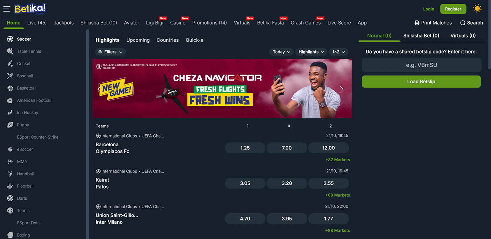Switch to the Upcoming tab

pos(138,40)
